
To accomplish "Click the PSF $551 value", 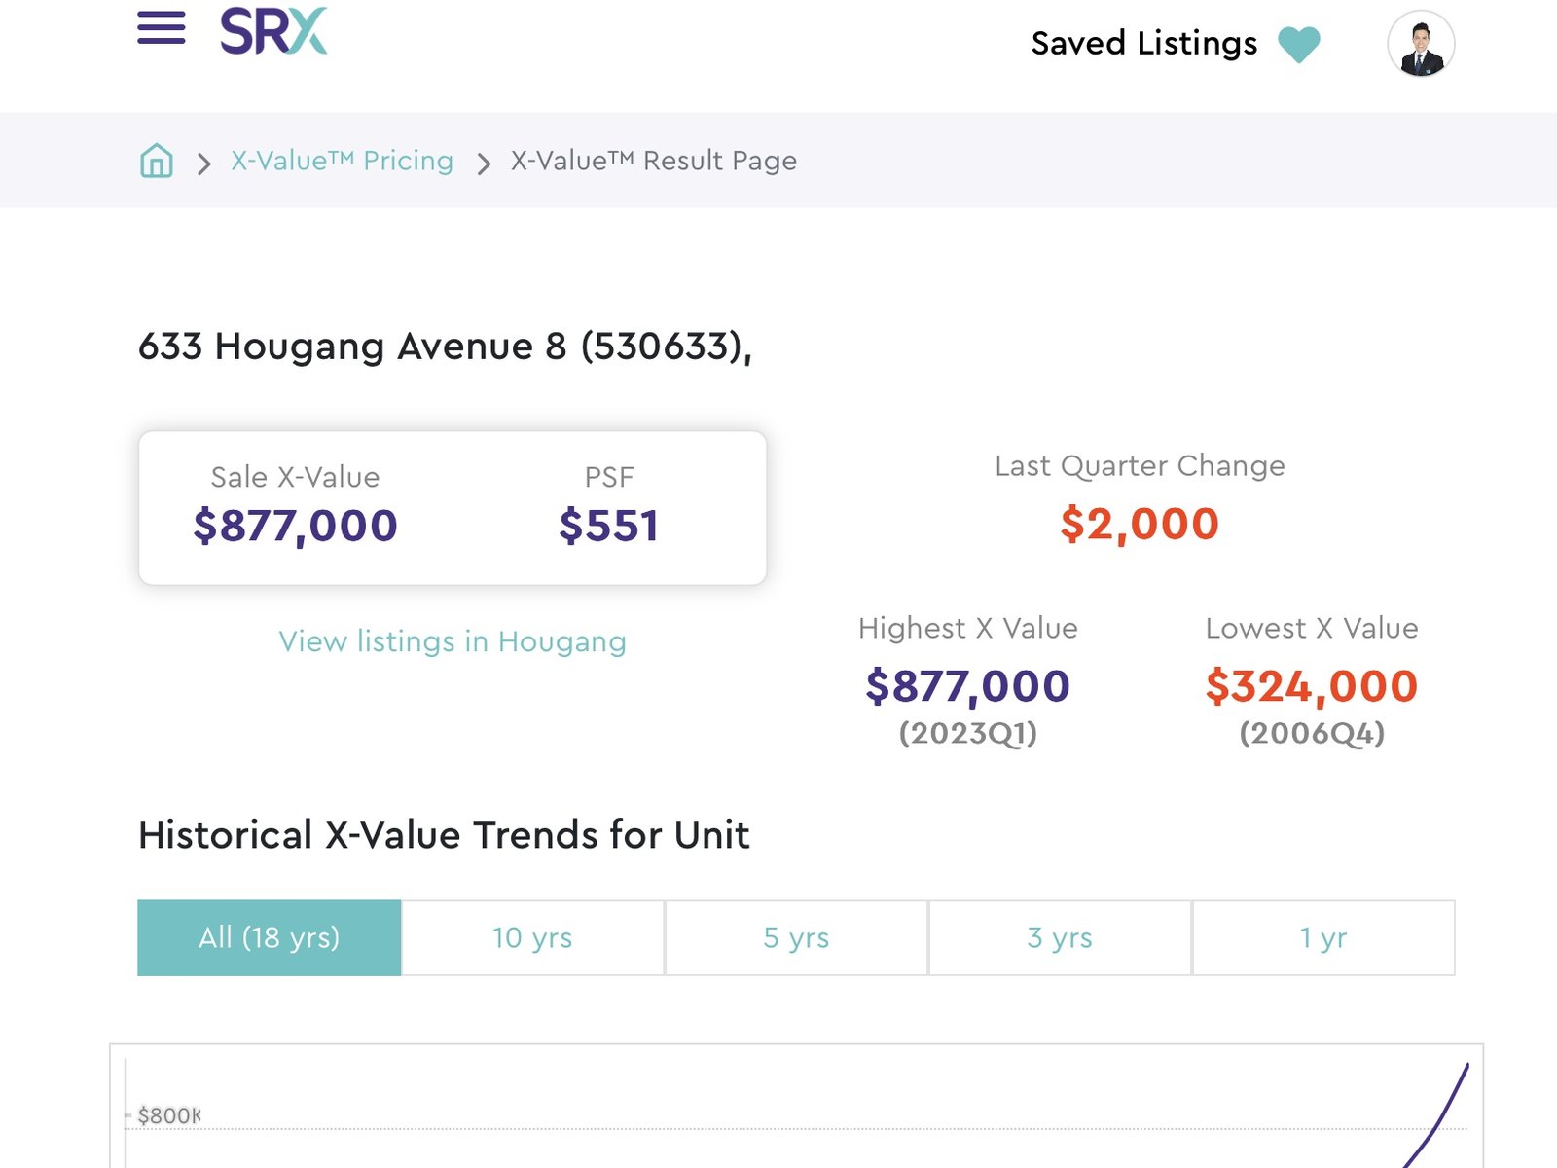I will point(609,526).
